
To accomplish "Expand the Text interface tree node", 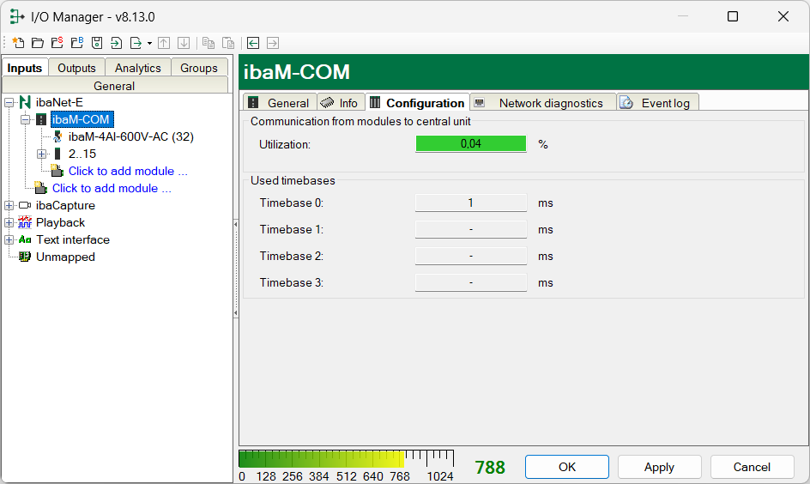I will (9, 239).
